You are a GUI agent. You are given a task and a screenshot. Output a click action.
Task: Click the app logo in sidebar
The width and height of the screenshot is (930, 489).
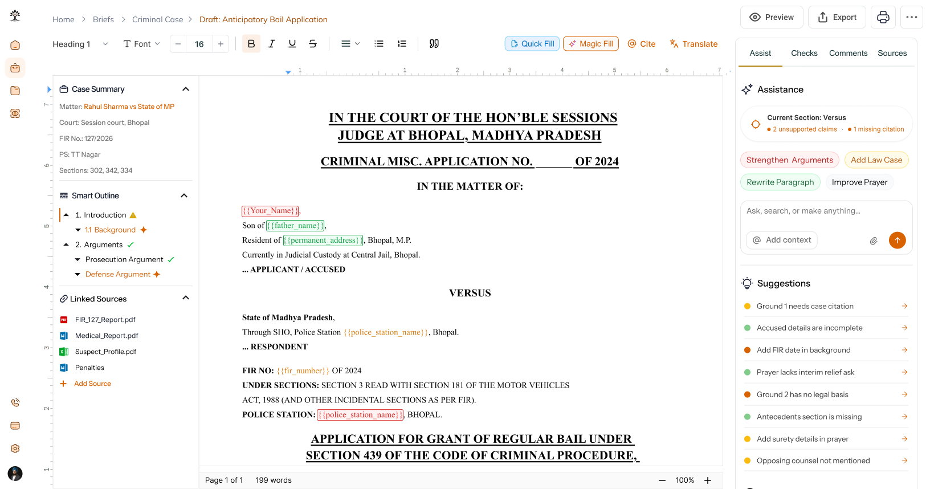click(15, 15)
